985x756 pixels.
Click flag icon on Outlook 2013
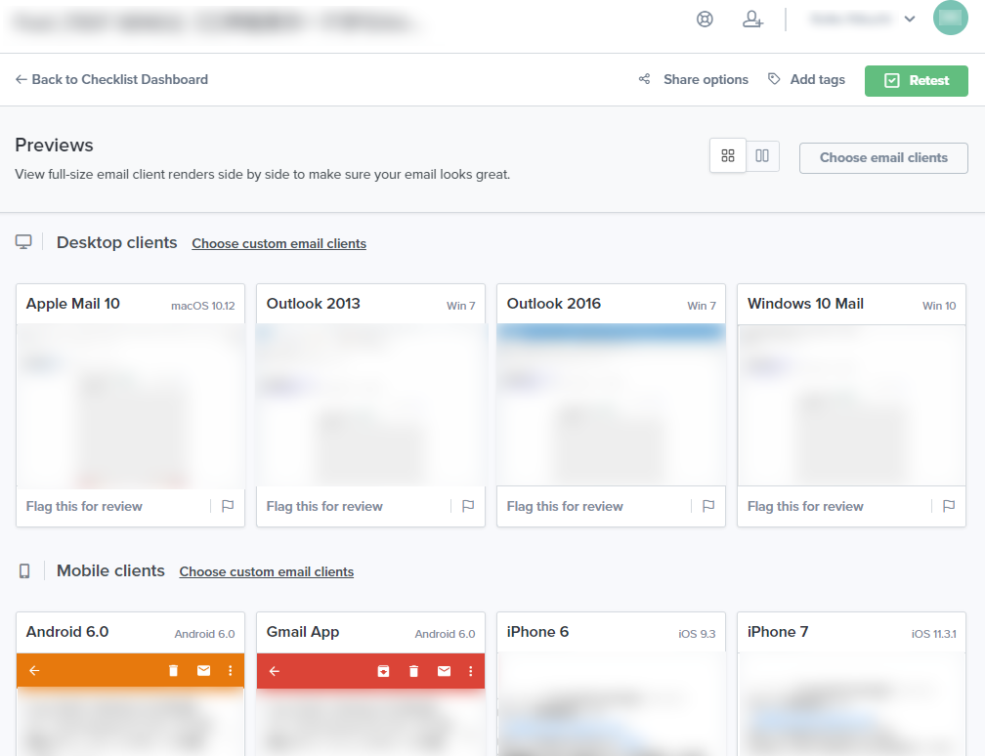[468, 506]
